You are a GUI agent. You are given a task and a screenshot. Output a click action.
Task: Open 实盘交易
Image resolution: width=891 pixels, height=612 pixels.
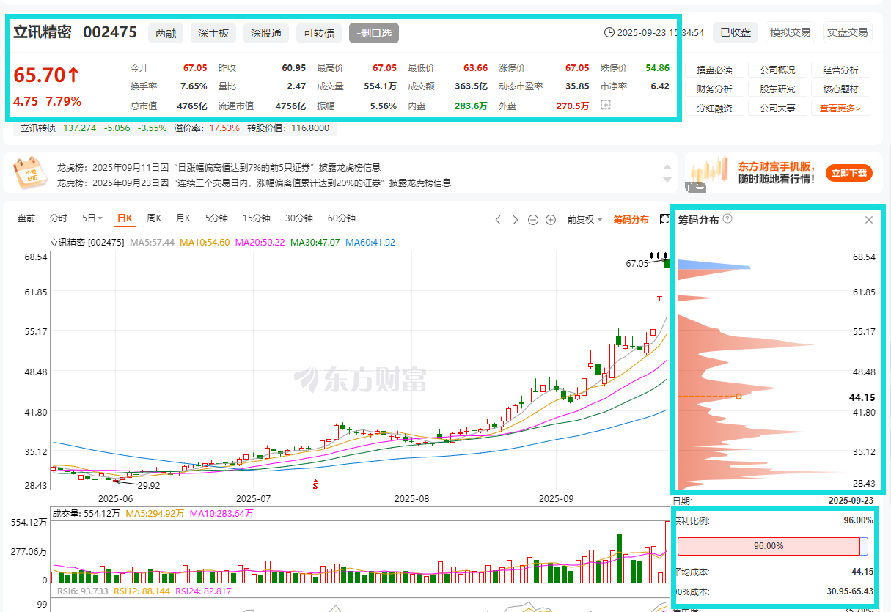click(x=847, y=32)
